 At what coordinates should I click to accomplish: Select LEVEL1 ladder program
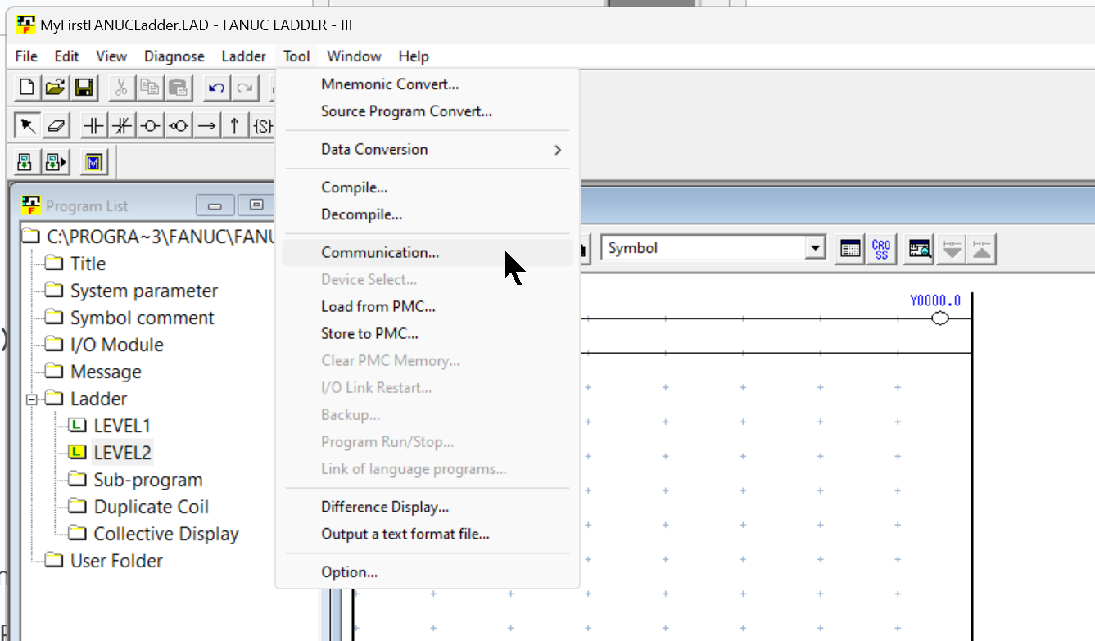click(x=122, y=426)
